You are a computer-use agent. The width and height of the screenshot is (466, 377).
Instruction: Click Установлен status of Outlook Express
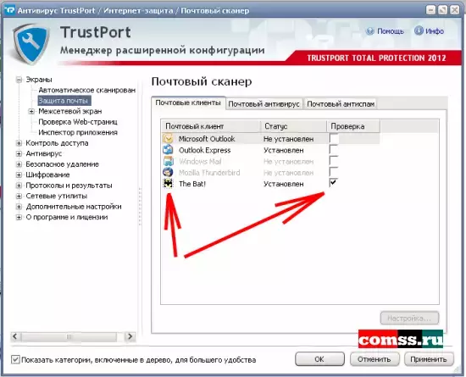pos(284,150)
